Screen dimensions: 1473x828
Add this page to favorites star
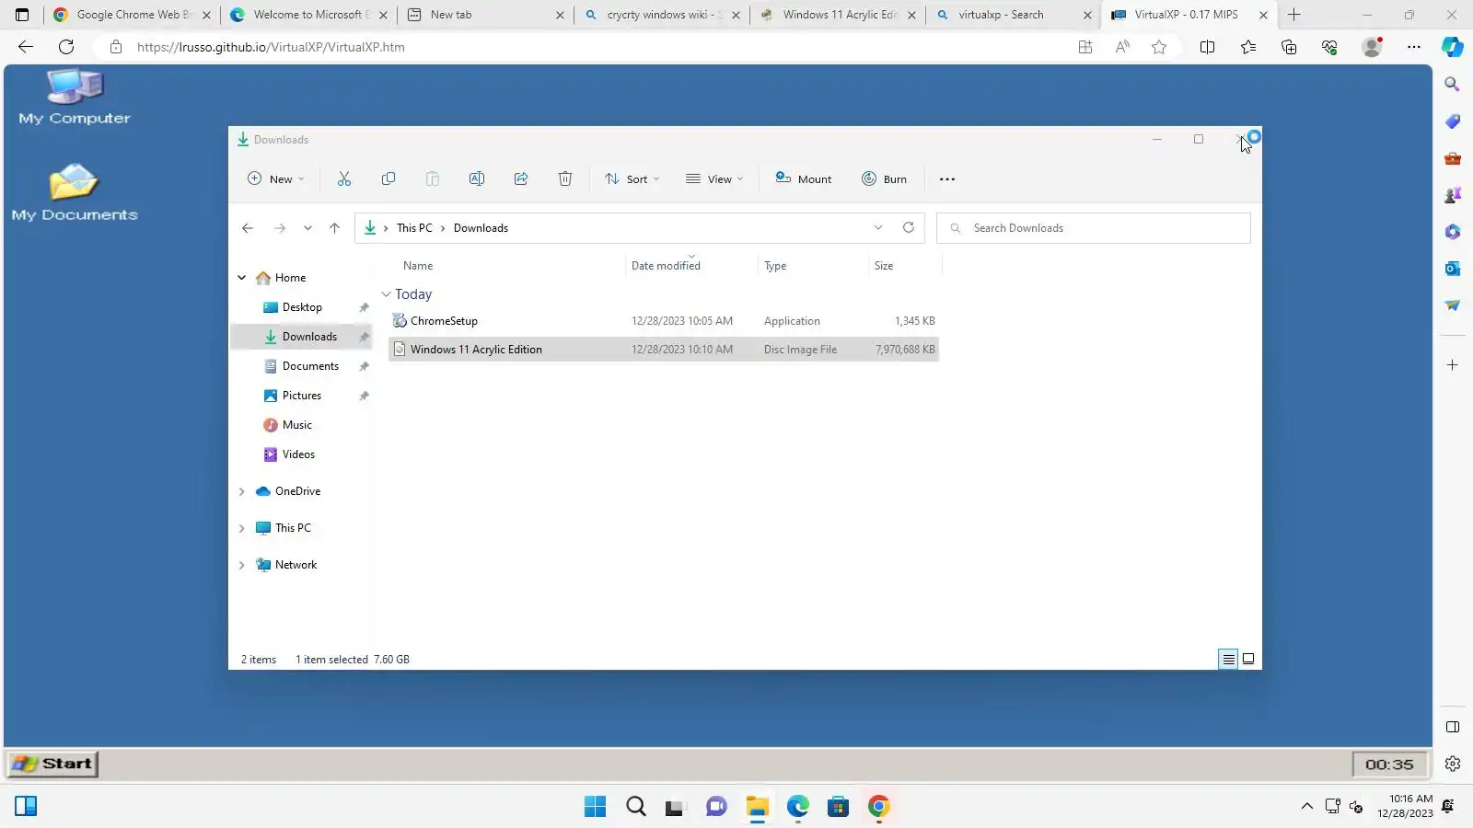point(1159,47)
